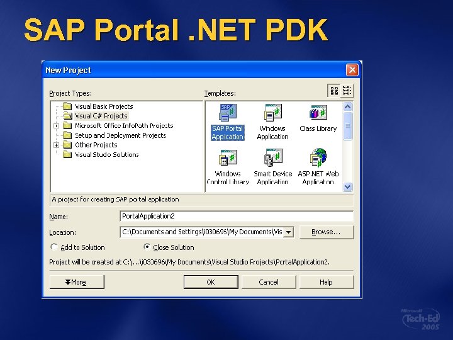The width and height of the screenshot is (453, 340).
Task: Open the Location path dropdown
Action: 288,232
